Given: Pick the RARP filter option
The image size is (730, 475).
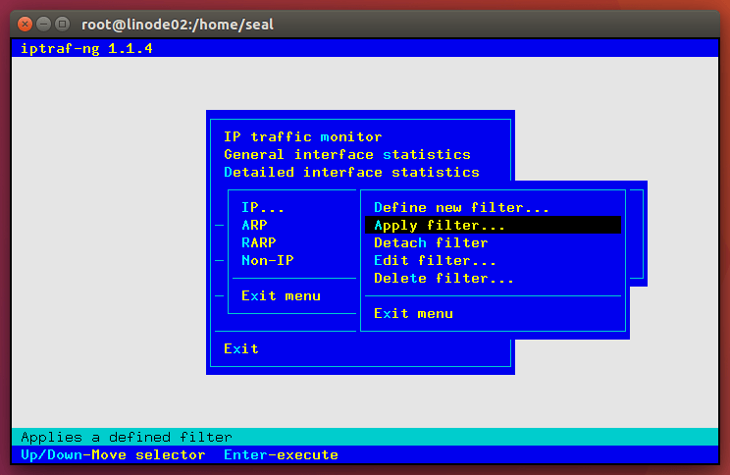Looking at the screenshot, I should click(x=259, y=242).
